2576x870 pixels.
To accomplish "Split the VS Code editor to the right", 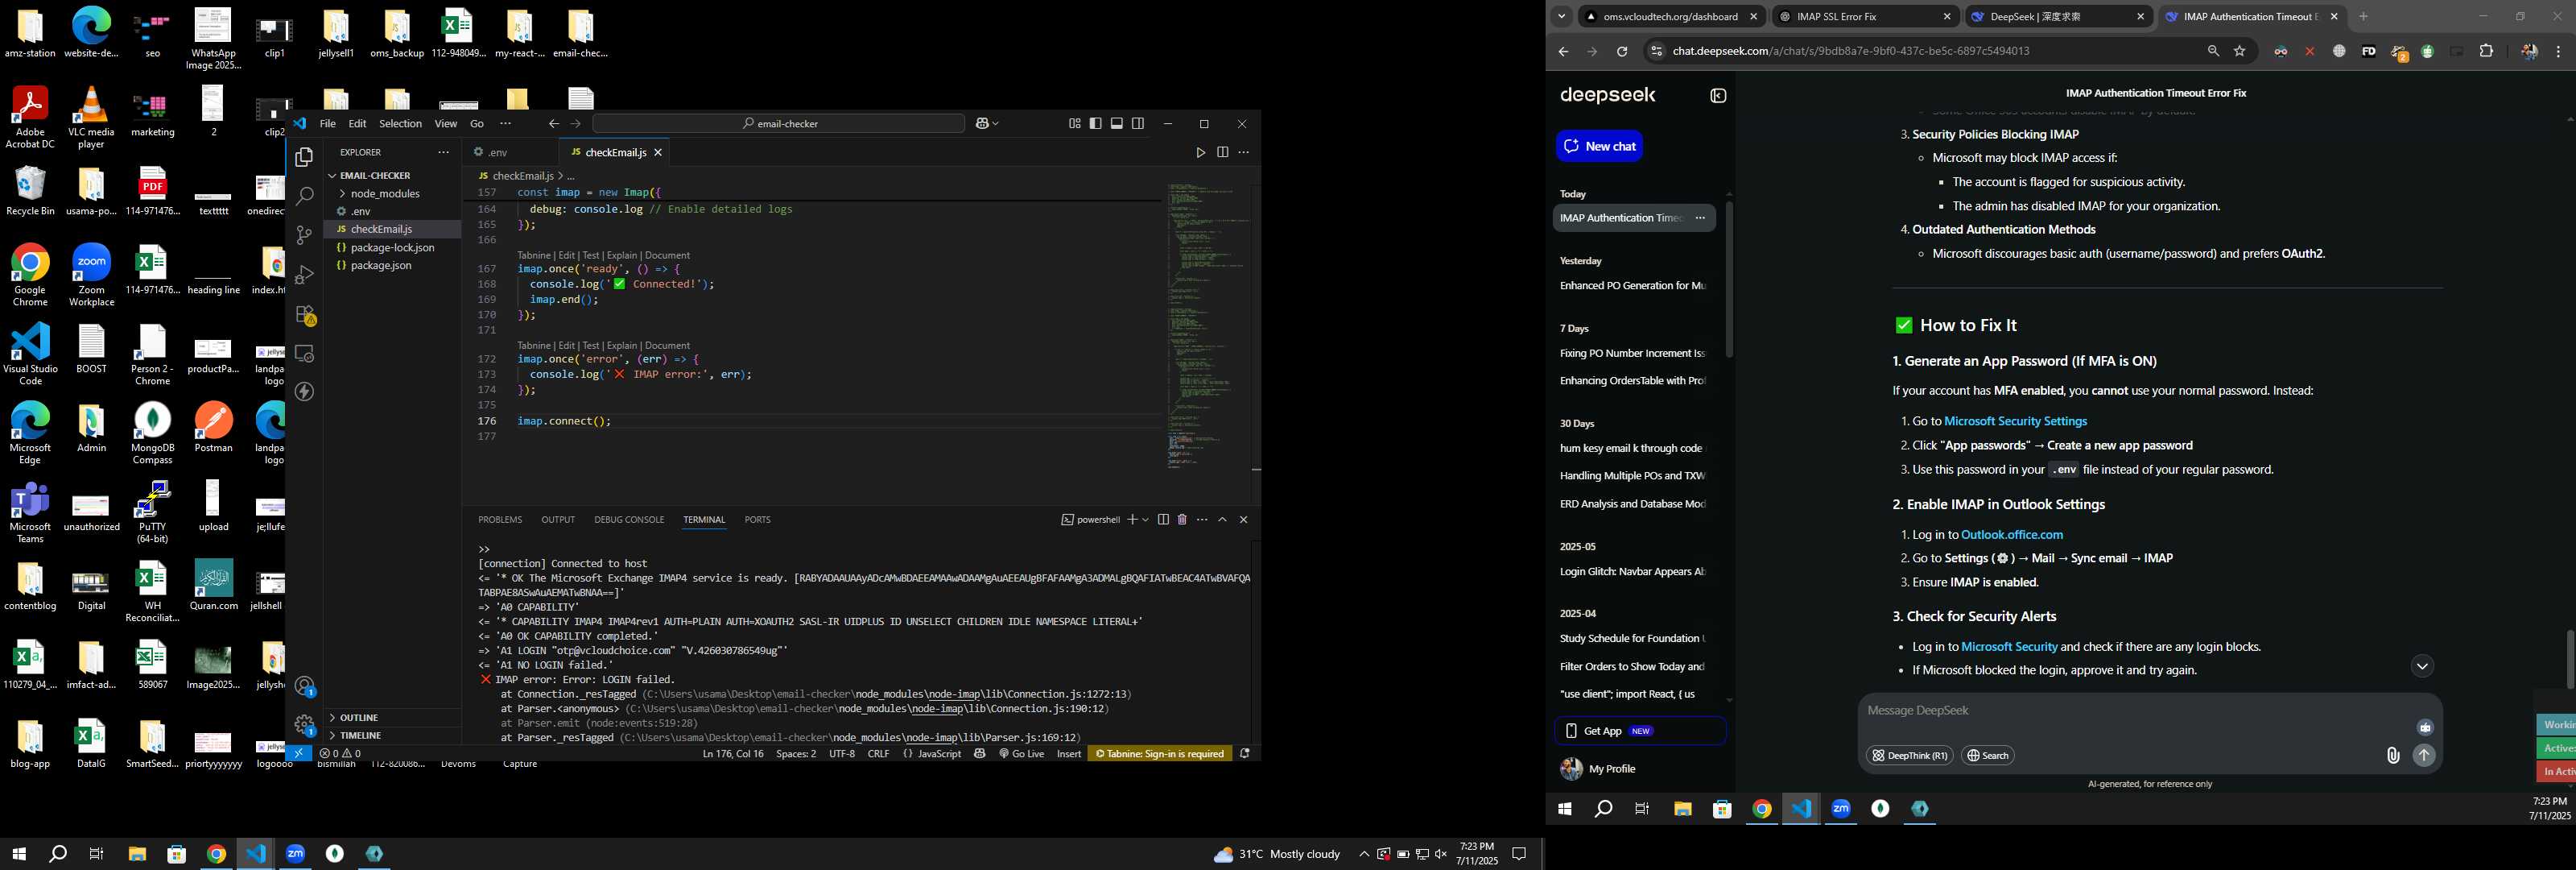I will click(1222, 152).
